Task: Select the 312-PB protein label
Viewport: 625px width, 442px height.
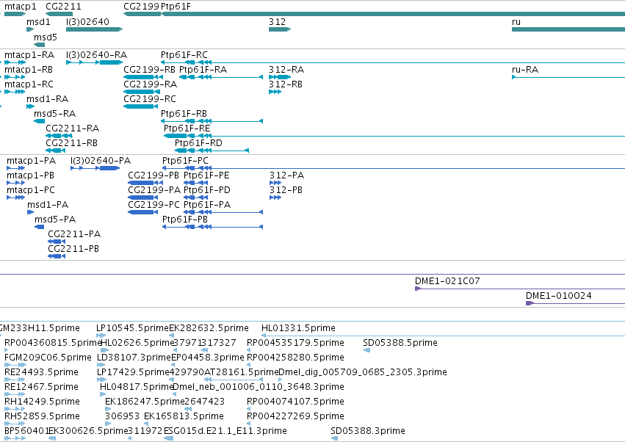Action: 286,190
